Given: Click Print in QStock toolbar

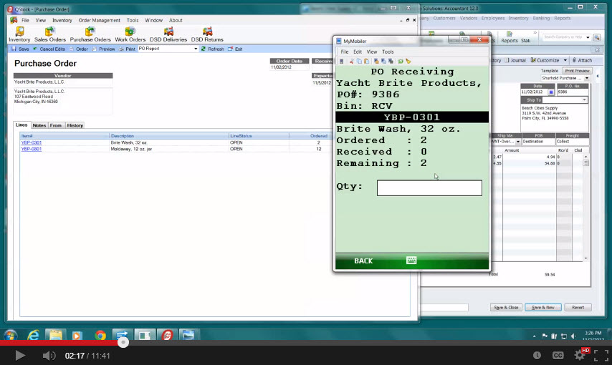Looking at the screenshot, I should 127,49.
